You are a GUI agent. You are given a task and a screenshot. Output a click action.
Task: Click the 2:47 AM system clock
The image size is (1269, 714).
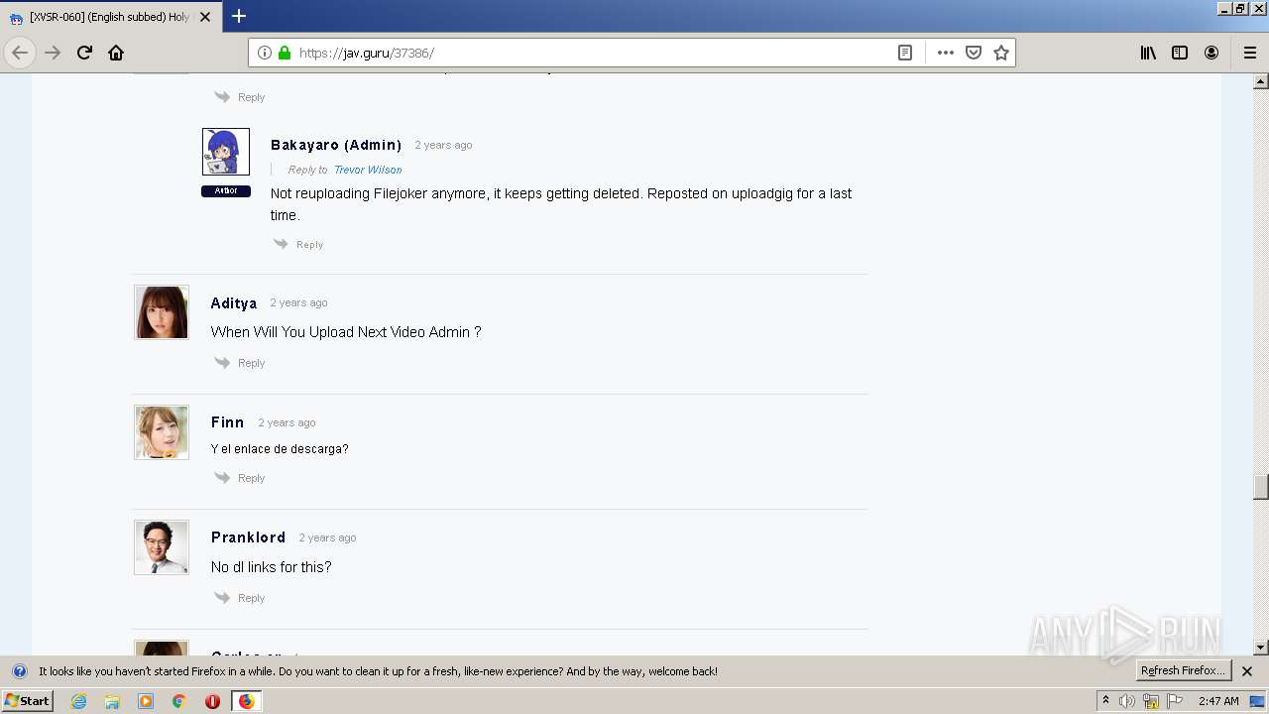pyautogui.click(x=1218, y=701)
